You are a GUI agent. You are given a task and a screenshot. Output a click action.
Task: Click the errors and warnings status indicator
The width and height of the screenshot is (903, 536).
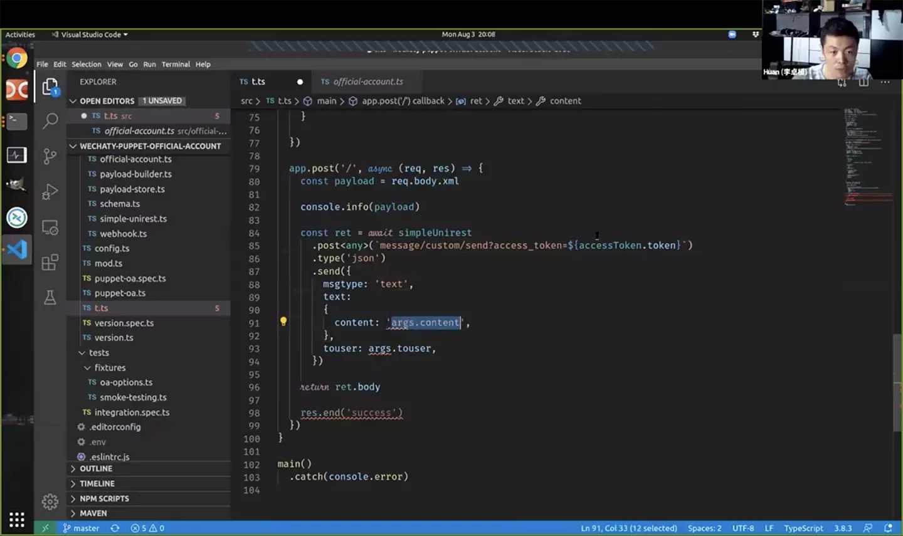[147, 528]
